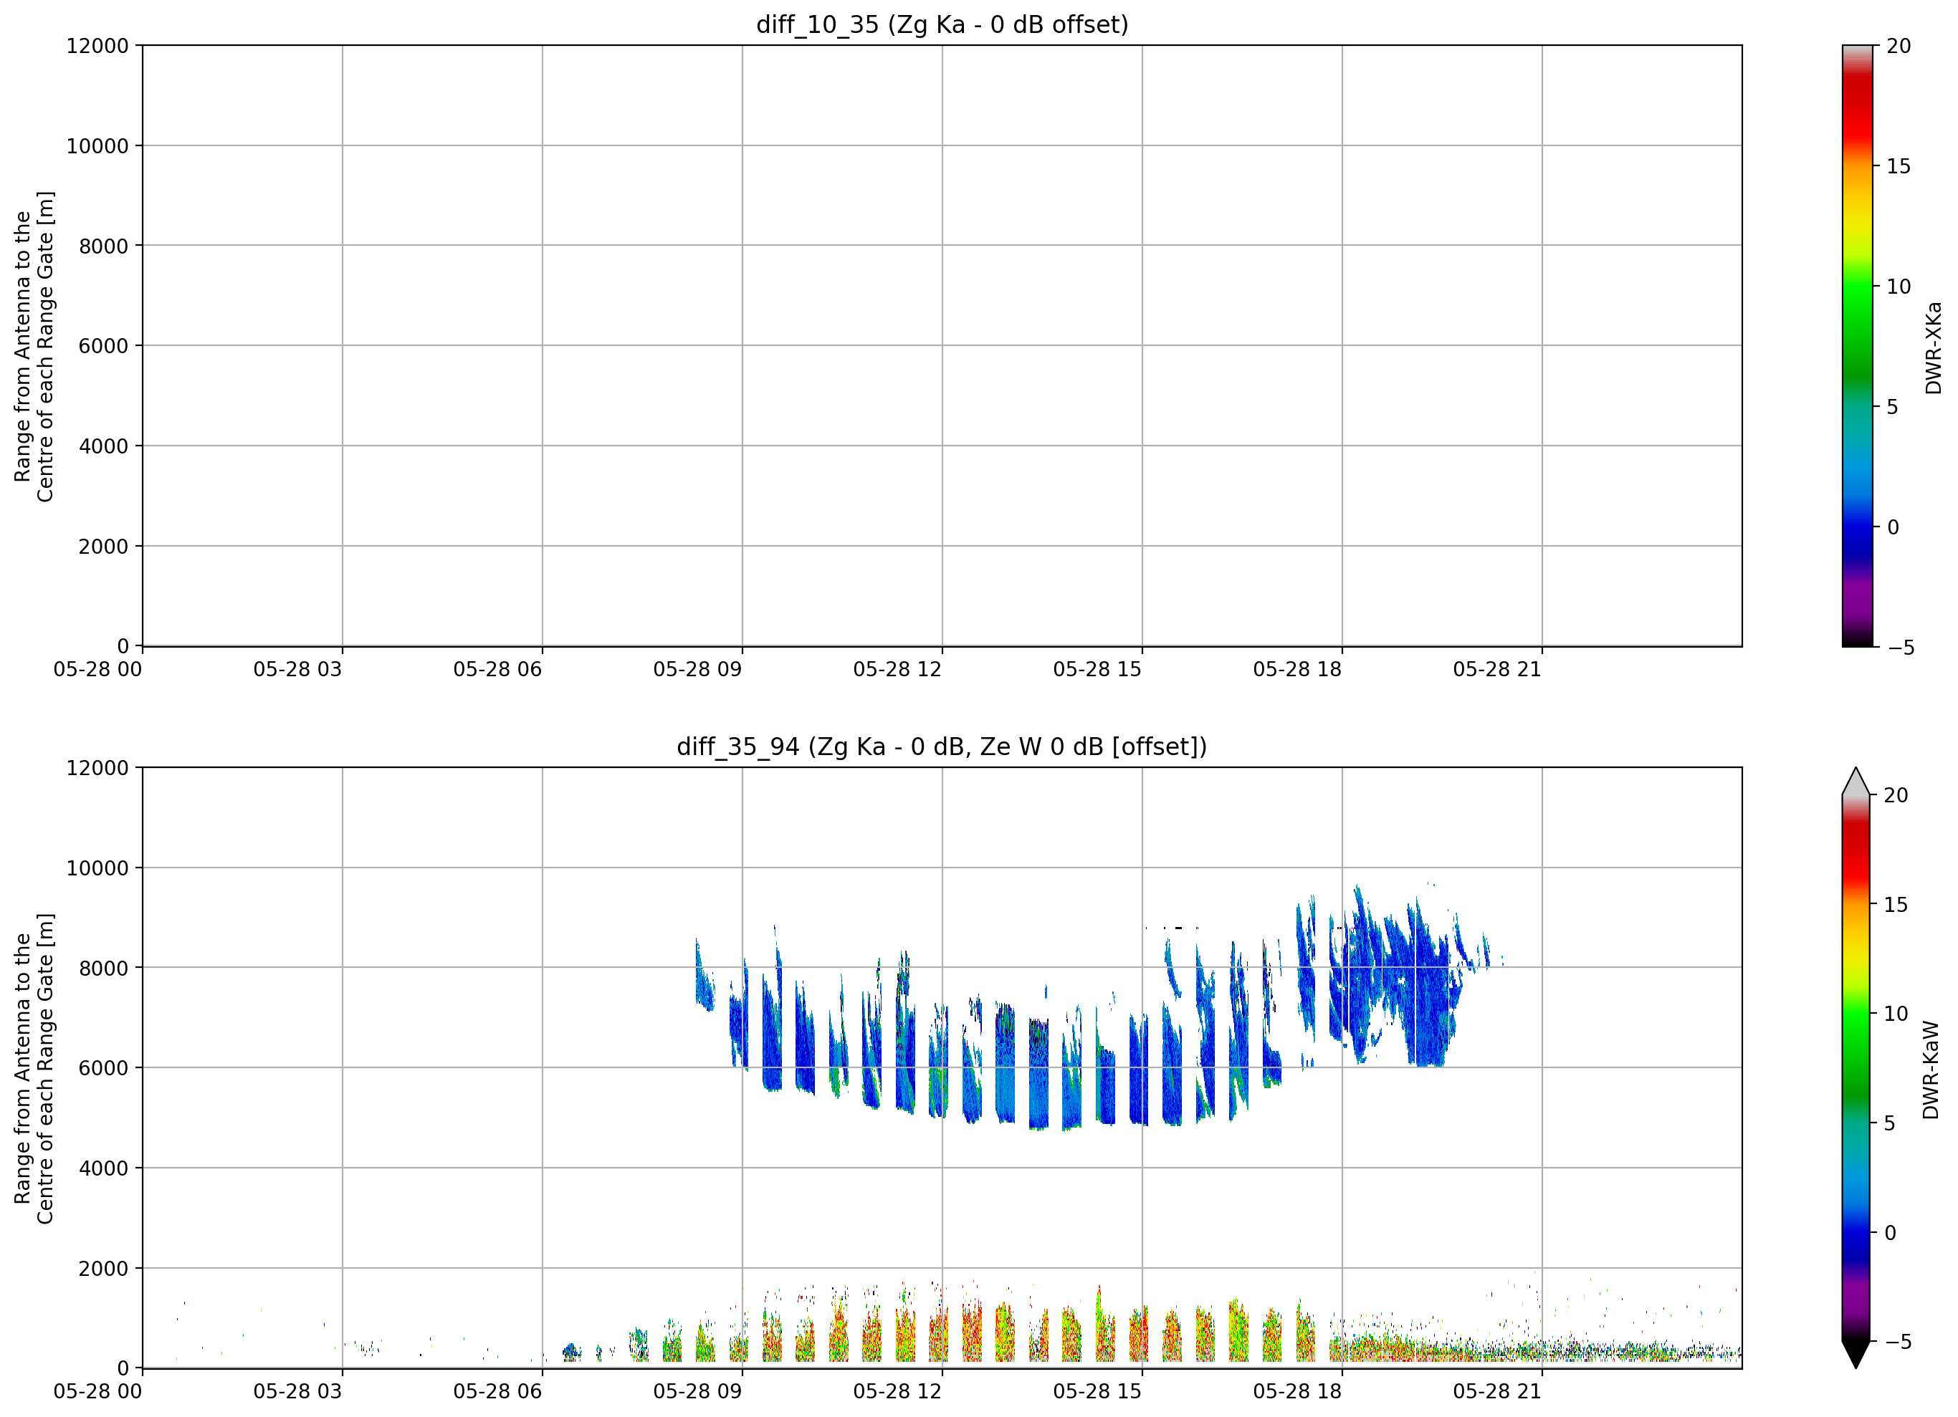Click the '05-28 21' x-tick under the diff_10_35 plot

click(1497, 670)
